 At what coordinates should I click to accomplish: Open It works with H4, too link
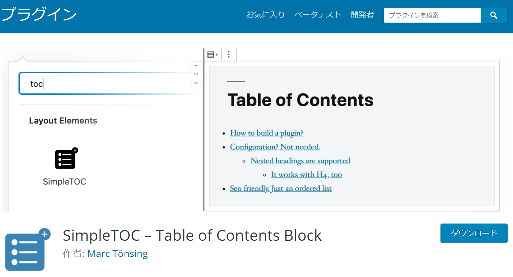click(306, 175)
